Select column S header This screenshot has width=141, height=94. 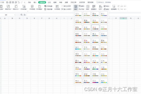[x=138, y=18]
